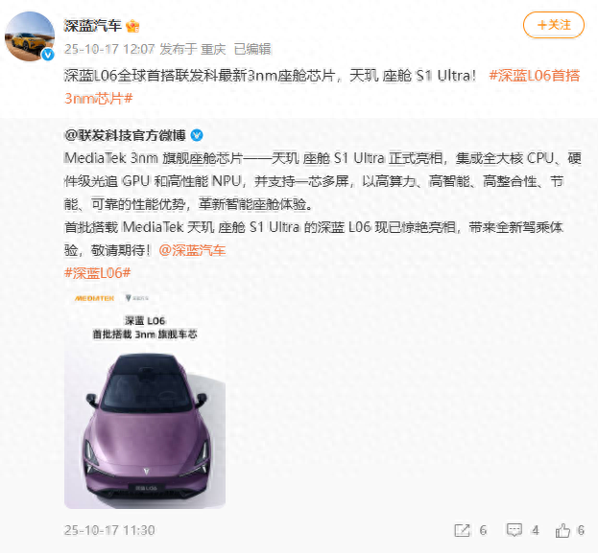Viewport: 598px width, 555px height.
Task: Click the original post time 25-10-17 11:30
Action: pyautogui.click(x=109, y=530)
